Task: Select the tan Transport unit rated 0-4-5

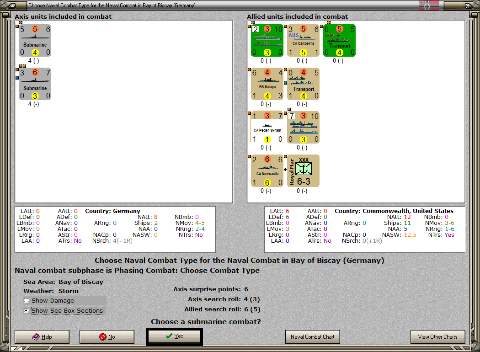Action: tap(303, 84)
